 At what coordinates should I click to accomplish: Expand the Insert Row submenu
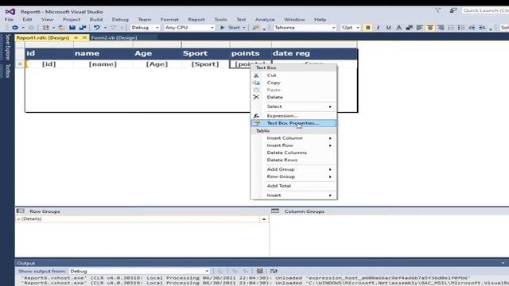click(293, 145)
